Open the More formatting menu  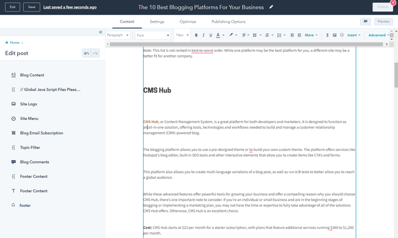point(311,35)
